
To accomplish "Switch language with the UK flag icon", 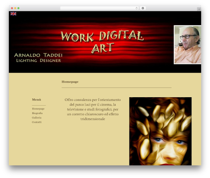I will coord(13,14).
